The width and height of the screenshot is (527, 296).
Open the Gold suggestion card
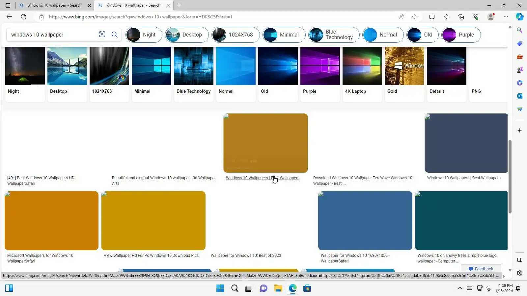[x=404, y=74]
